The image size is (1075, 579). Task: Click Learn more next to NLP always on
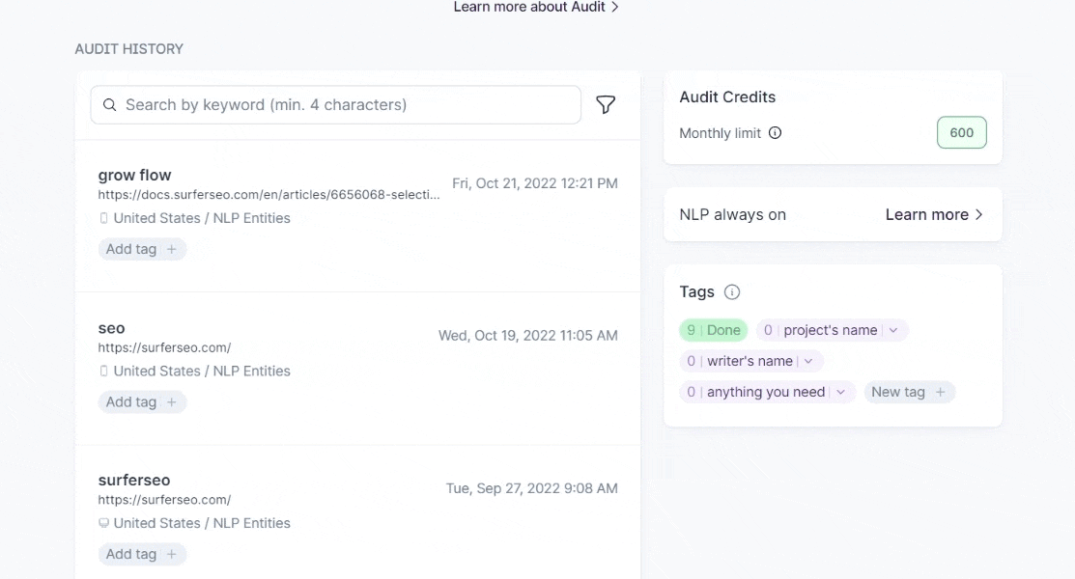click(933, 214)
